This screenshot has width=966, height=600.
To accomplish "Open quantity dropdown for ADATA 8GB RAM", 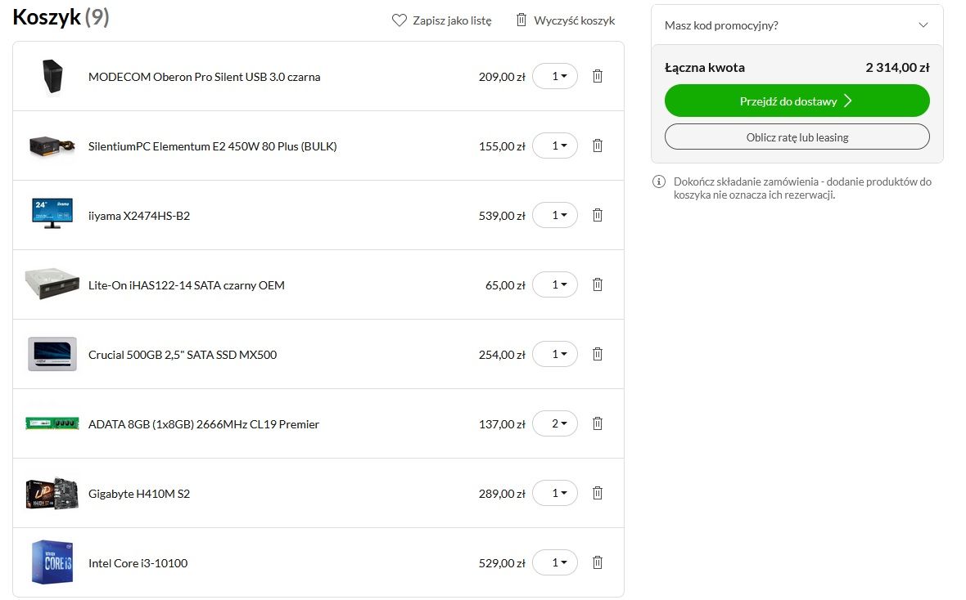I will point(555,424).
